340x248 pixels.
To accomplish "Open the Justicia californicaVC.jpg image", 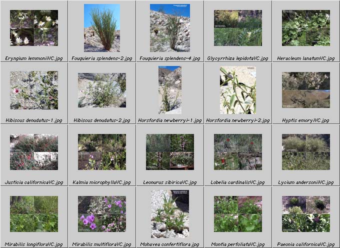I will coord(34,152).
